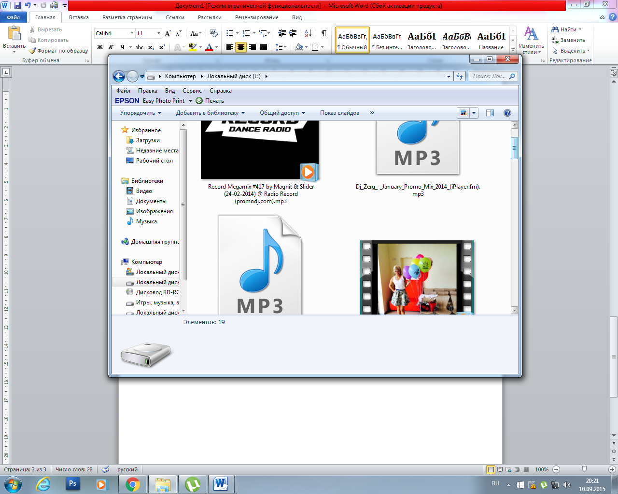Select the video thumbnail with balloons
Viewport: 618px width, 494px height.
pyautogui.click(x=417, y=277)
